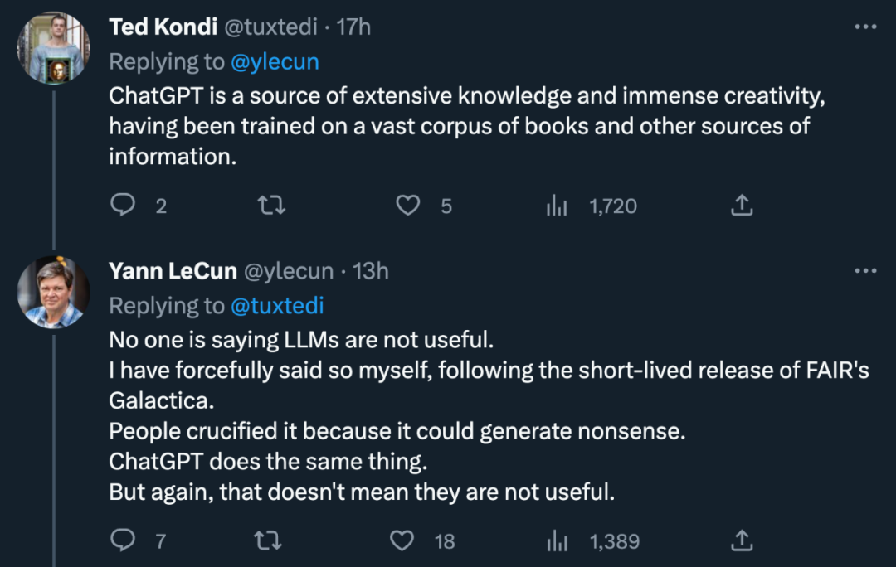Retweet Yann LeCun's LLM tweet
The image size is (896, 567).
(x=267, y=541)
